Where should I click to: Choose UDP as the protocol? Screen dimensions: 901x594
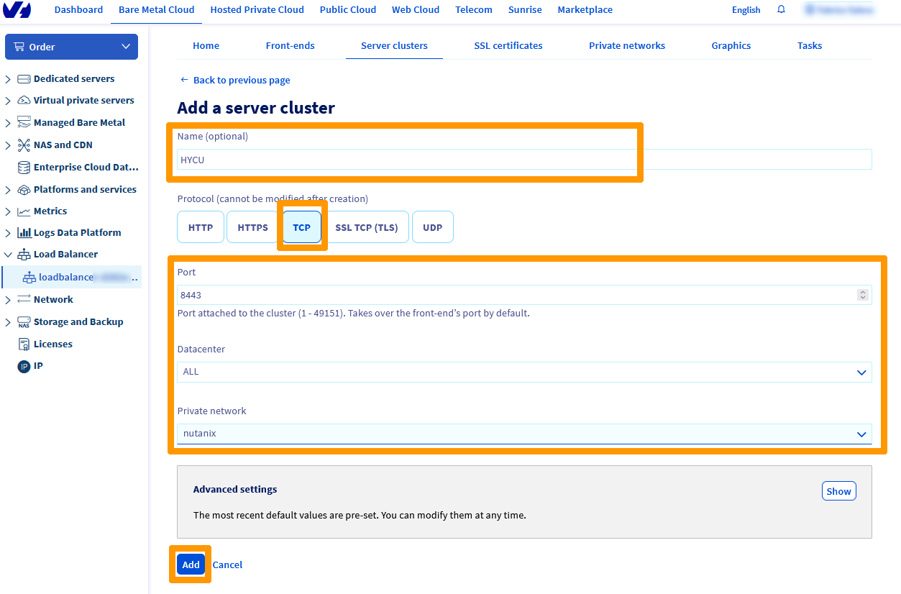click(x=432, y=227)
